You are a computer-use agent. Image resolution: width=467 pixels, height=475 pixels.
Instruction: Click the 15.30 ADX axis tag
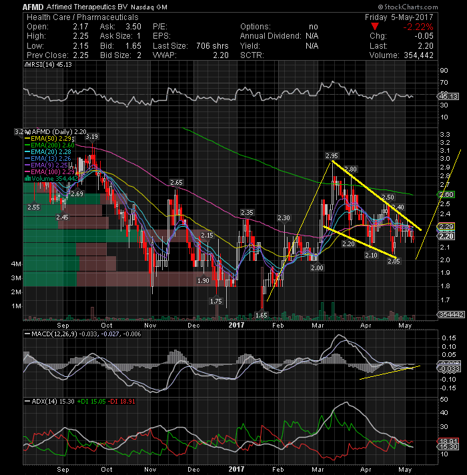point(448,447)
